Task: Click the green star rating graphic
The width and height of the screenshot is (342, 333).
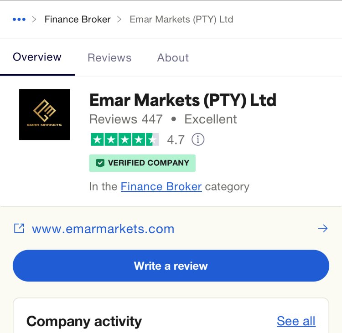Action: [125, 139]
